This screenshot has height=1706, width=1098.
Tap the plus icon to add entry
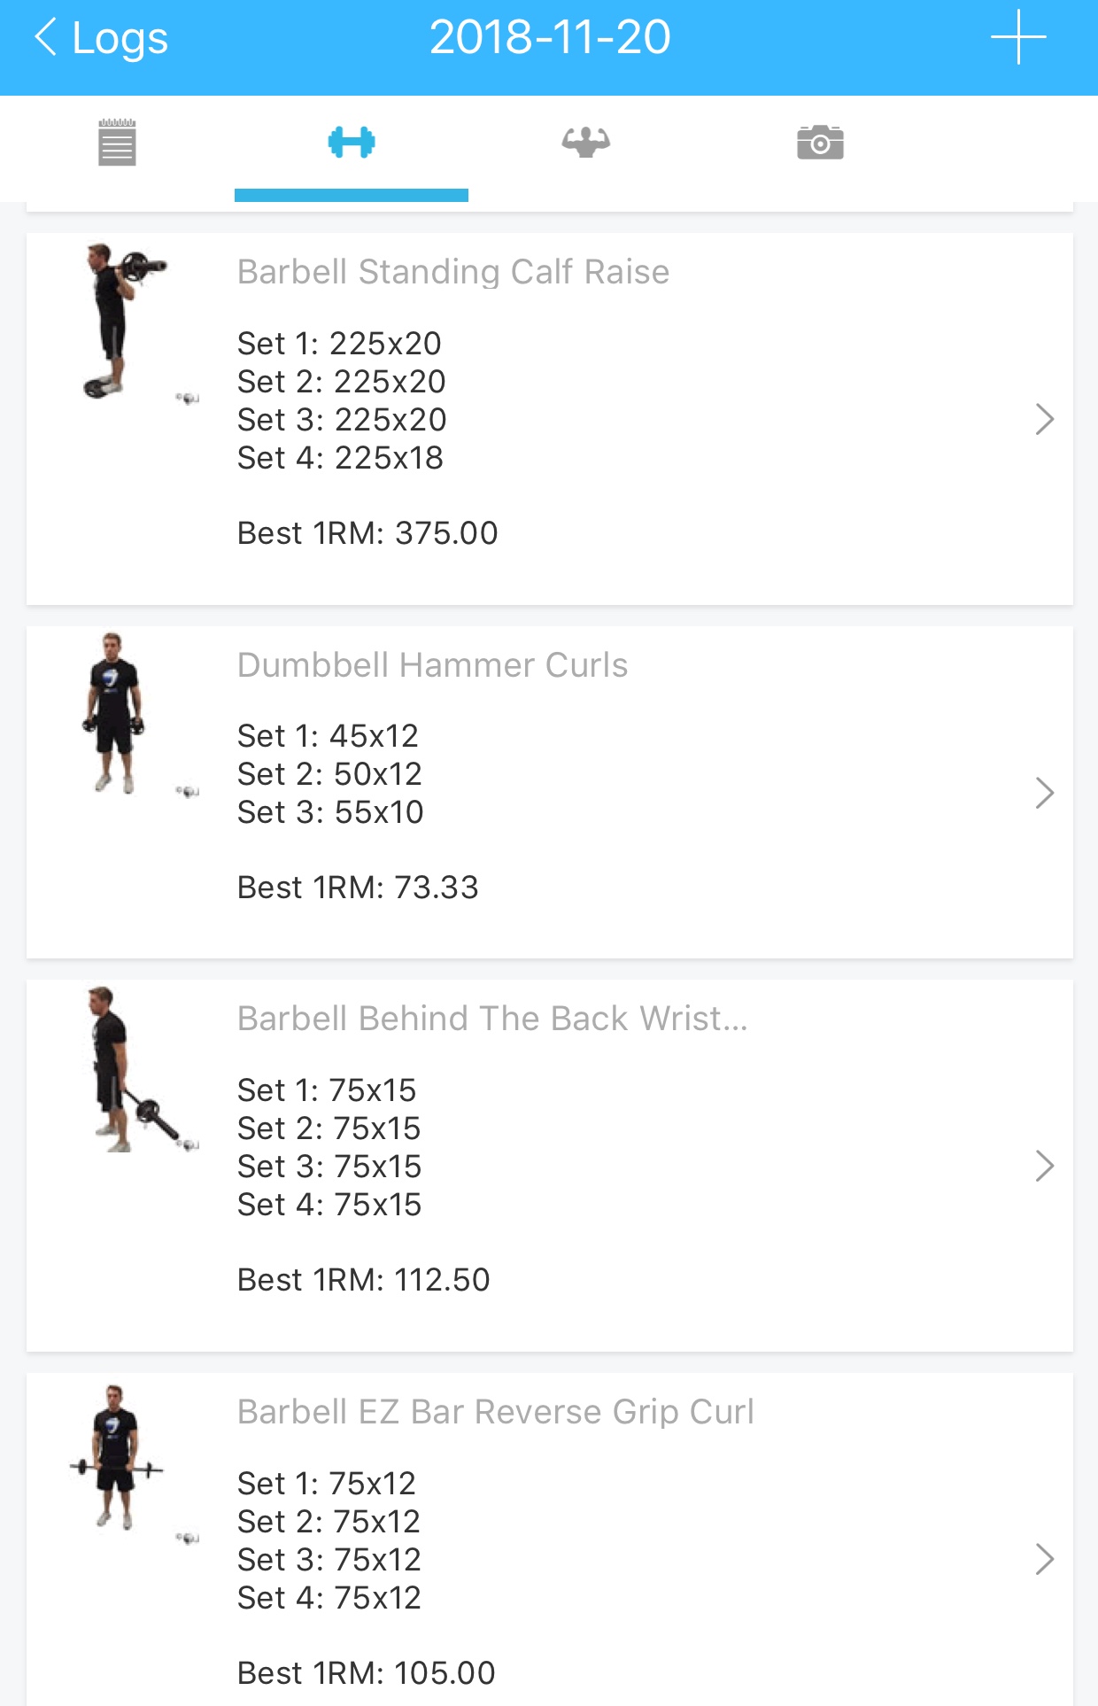pyautogui.click(x=1018, y=37)
